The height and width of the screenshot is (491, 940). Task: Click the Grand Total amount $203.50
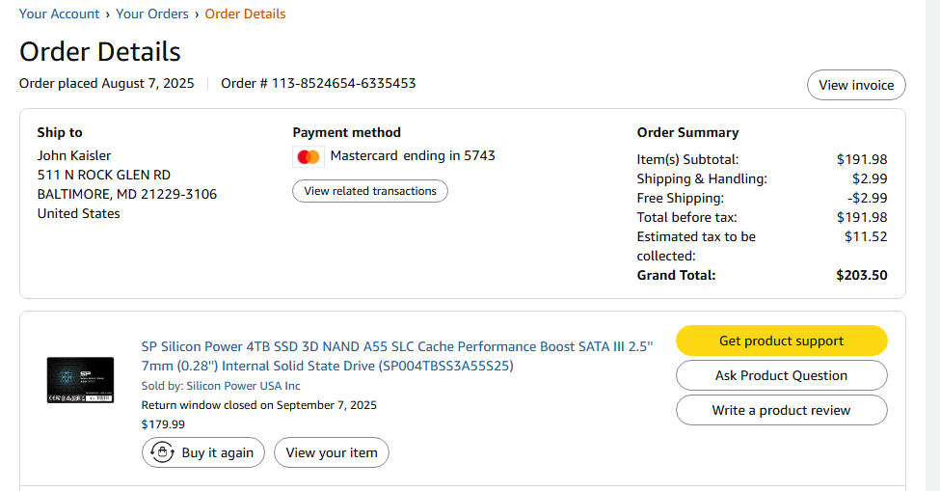tap(861, 275)
